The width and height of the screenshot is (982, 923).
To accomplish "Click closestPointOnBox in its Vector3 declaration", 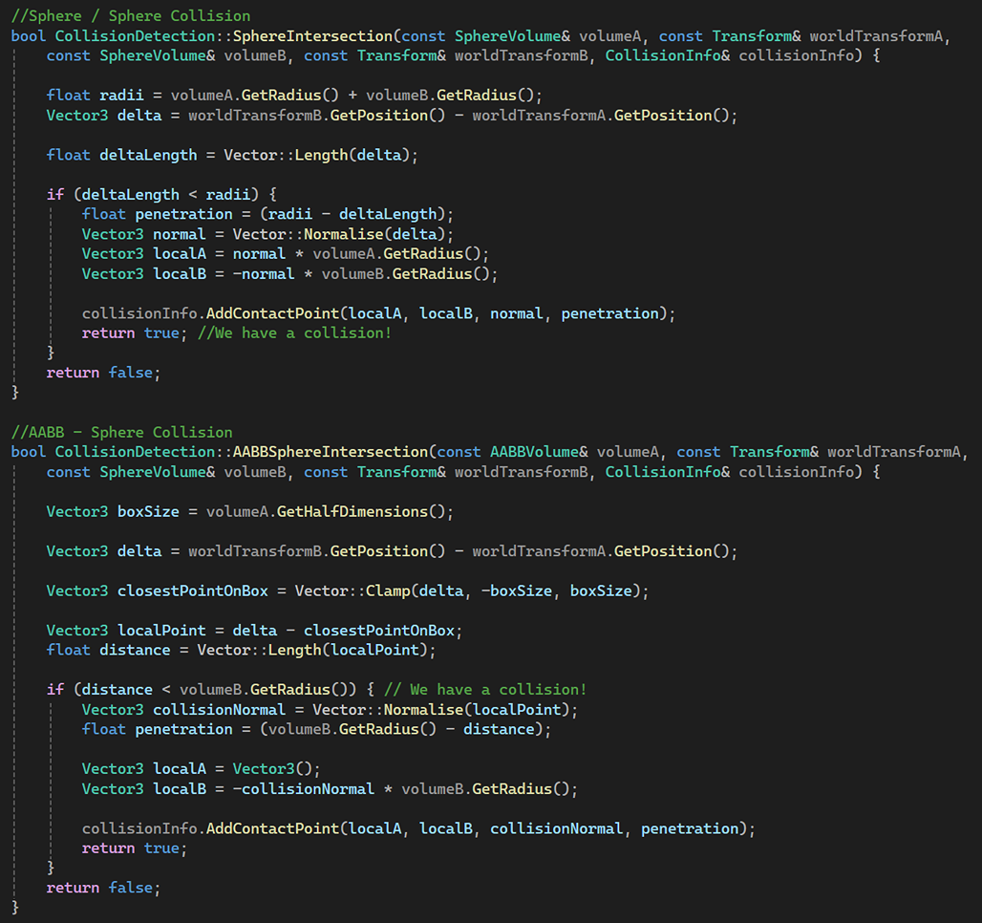I will (192, 590).
